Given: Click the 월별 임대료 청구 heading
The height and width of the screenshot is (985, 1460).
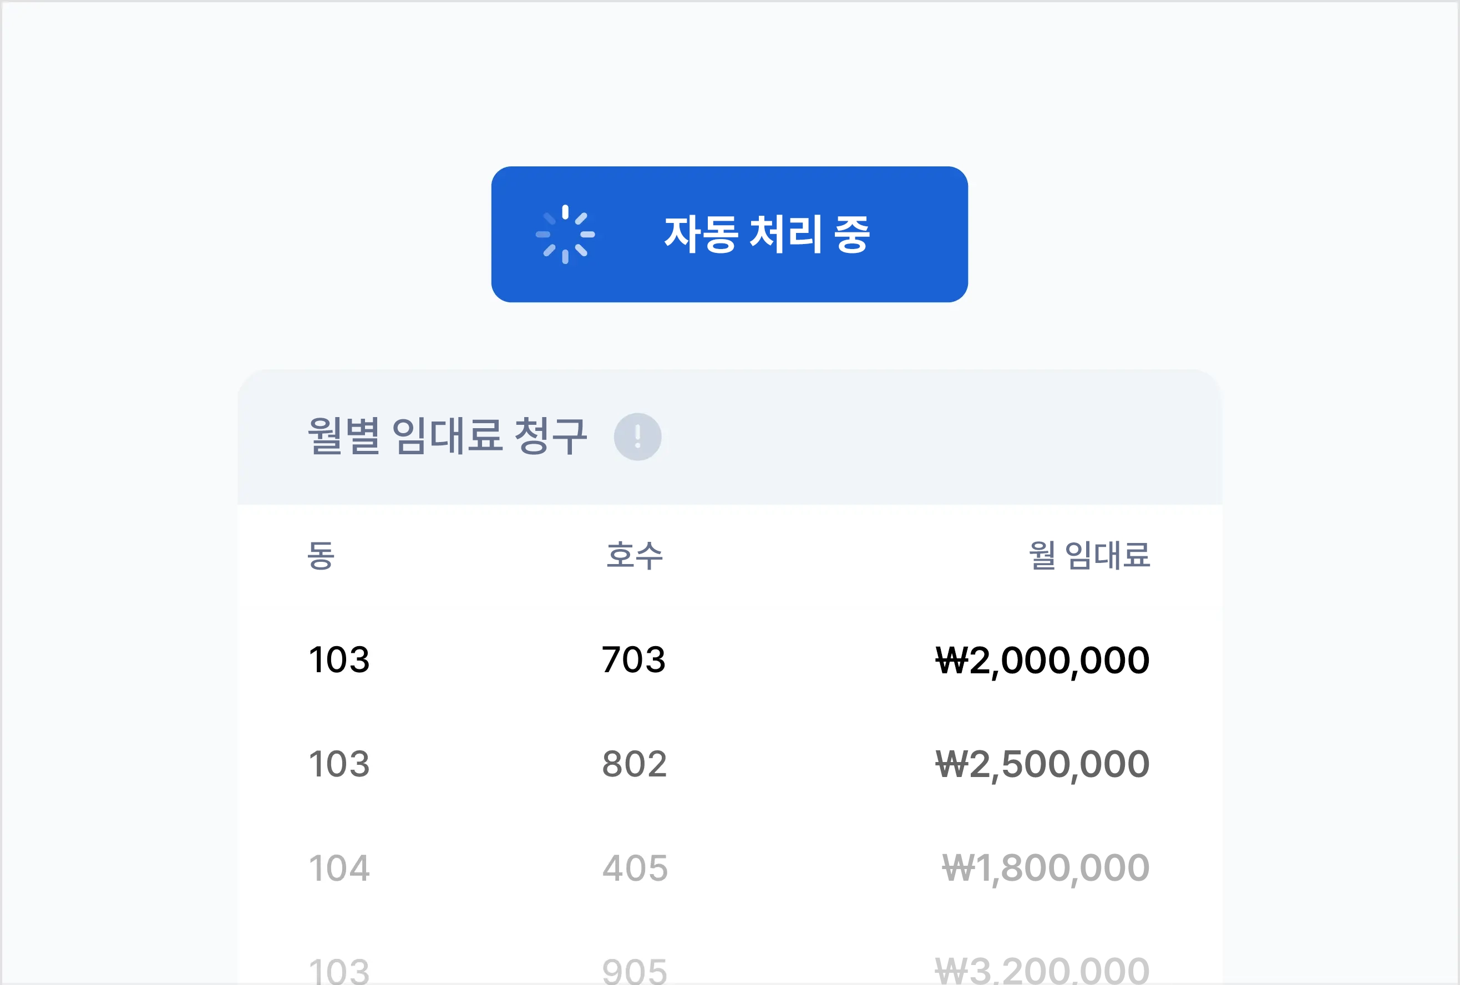Looking at the screenshot, I should pos(447,436).
